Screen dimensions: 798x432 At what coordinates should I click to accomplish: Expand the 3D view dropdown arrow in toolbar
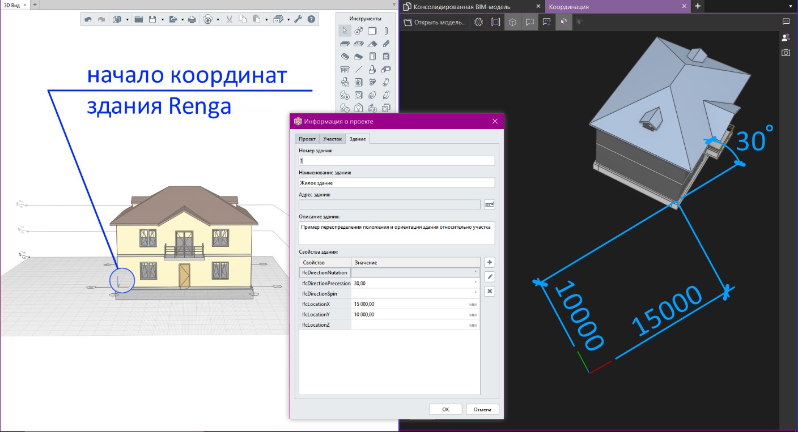coord(128,20)
